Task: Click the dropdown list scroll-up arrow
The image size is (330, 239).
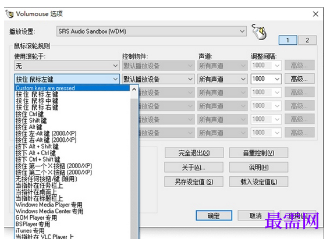Action: (x=134, y=90)
